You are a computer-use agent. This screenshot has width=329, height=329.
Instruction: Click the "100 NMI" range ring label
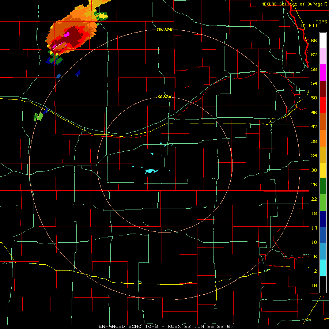pyautogui.click(x=164, y=29)
